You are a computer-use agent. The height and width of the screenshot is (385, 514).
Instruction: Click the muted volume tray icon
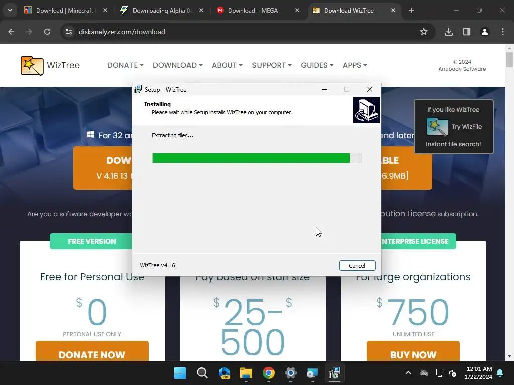(453, 373)
